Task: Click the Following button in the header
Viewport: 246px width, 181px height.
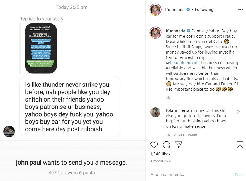Action: [x=204, y=9]
